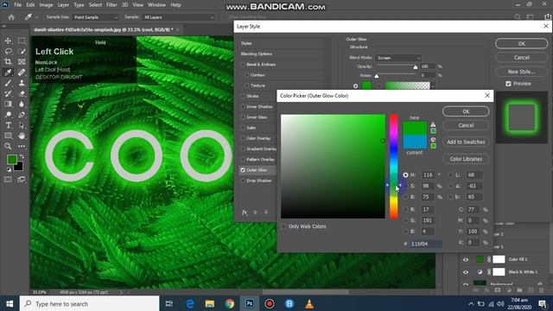This screenshot has width=553, height=311.
Task: Open the Filter menu
Action: point(111,5)
